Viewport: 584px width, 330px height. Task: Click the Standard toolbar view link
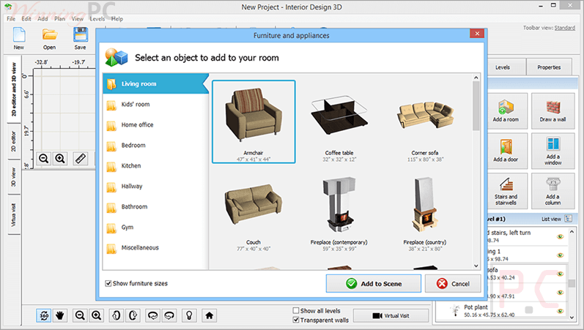point(565,28)
